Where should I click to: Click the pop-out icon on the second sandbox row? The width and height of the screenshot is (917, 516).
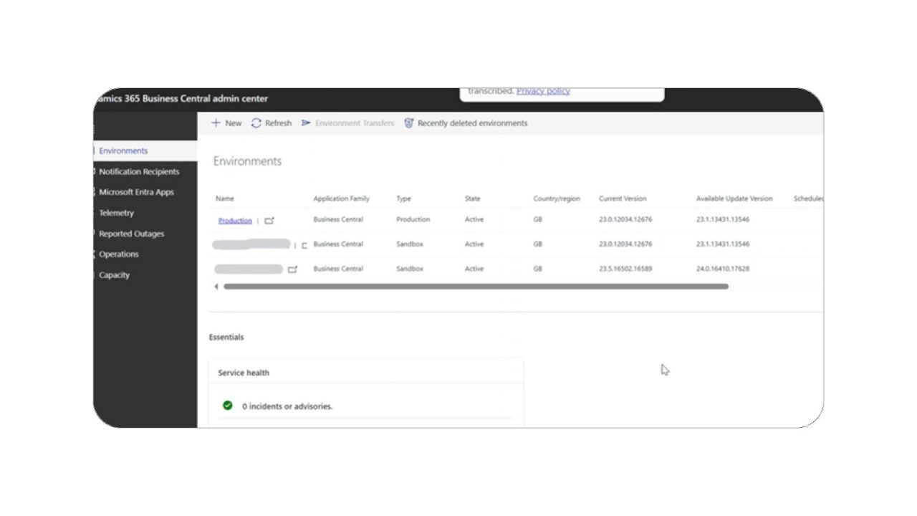point(304,244)
